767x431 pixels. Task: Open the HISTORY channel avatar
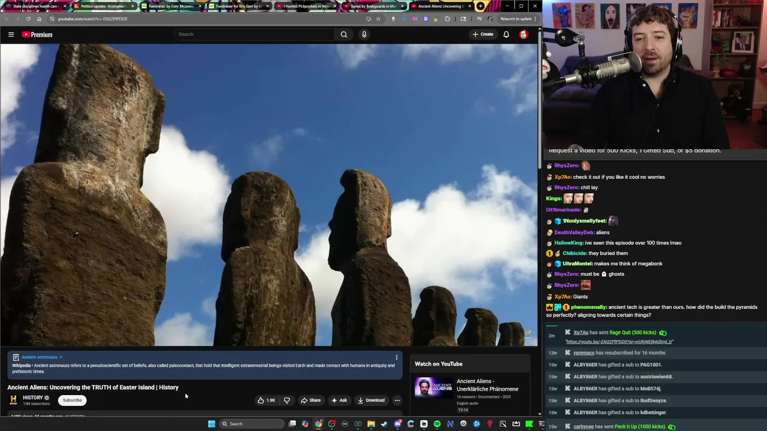click(13, 400)
